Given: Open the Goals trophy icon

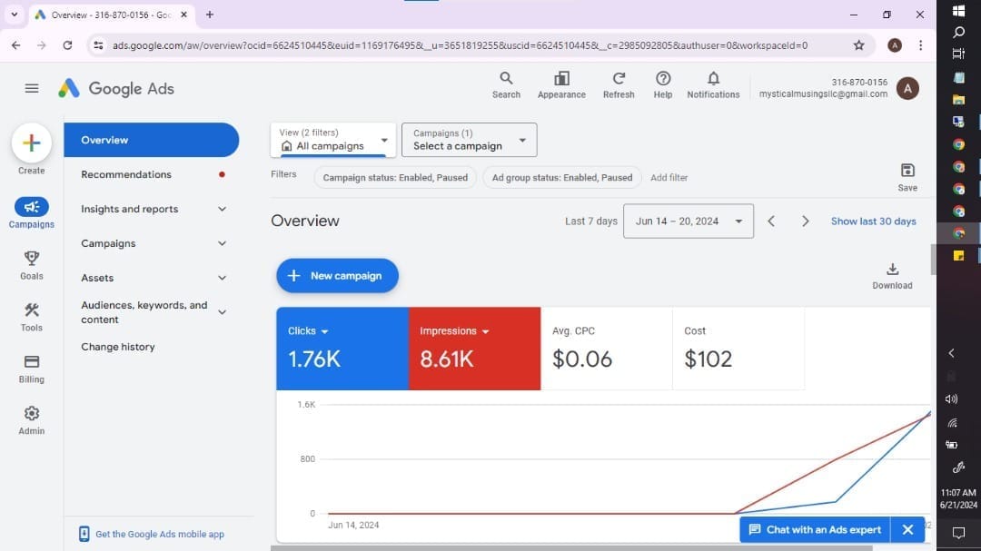Looking at the screenshot, I should [x=31, y=265].
